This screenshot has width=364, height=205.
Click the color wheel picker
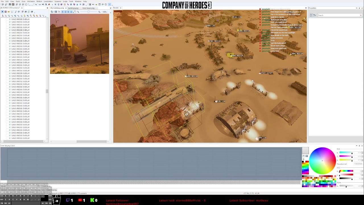(x=322, y=161)
